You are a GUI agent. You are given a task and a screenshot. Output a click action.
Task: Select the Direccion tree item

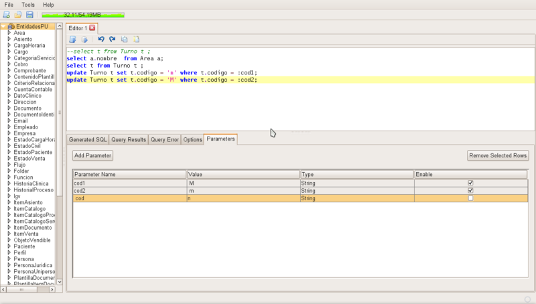click(25, 102)
